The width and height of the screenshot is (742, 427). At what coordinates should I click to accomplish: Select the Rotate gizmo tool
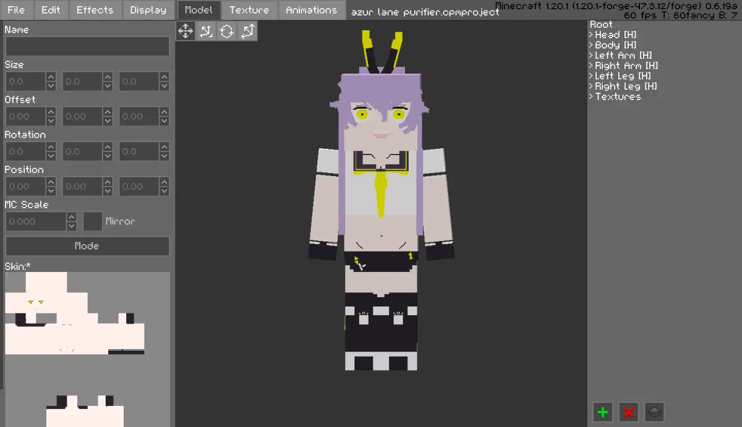pyautogui.click(x=227, y=31)
